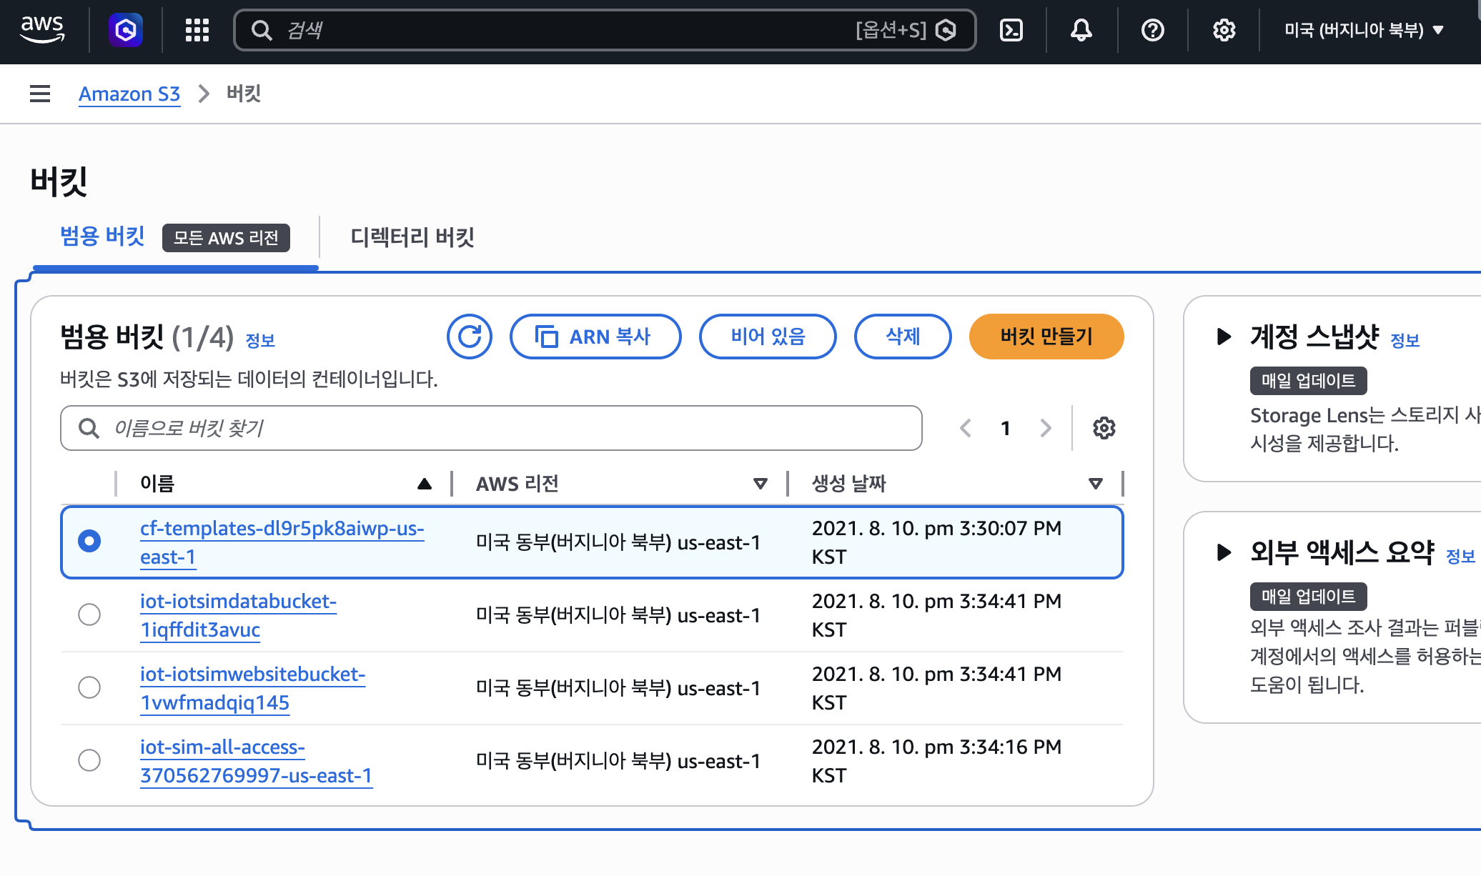Open the services grid menu icon

click(x=197, y=30)
